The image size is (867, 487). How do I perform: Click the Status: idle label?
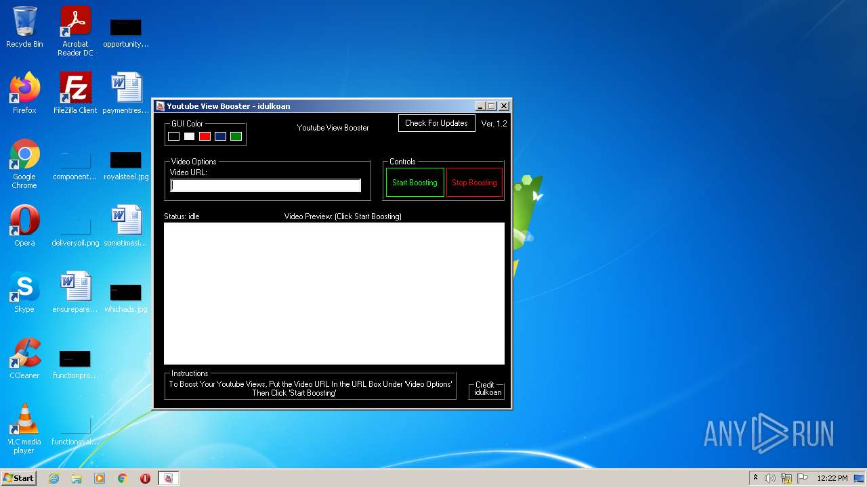coord(182,216)
